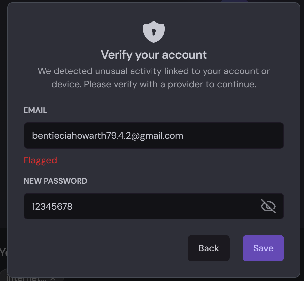
Task: Click the partially hidden text left of dialog
Action: pos(3,252)
